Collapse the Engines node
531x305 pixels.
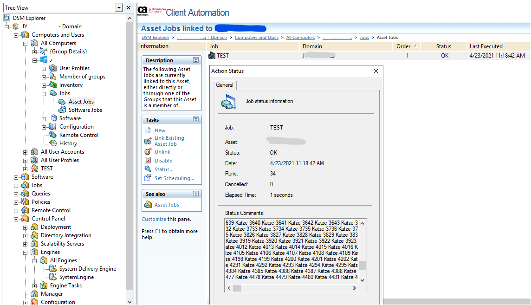tap(26, 253)
